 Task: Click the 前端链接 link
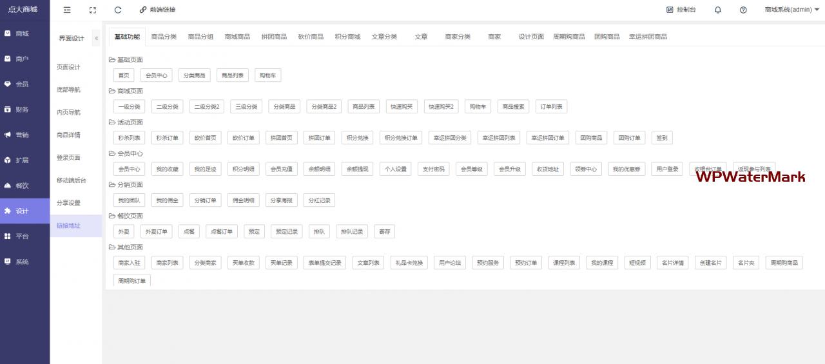coord(157,10)
